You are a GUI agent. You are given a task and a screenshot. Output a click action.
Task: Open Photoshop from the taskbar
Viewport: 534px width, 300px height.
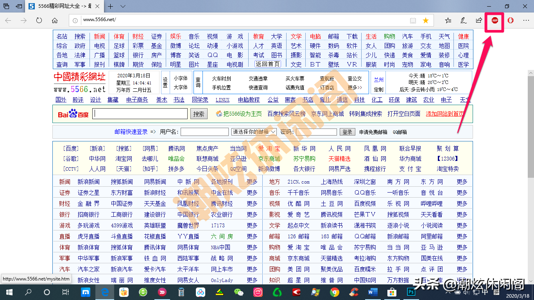411,292
